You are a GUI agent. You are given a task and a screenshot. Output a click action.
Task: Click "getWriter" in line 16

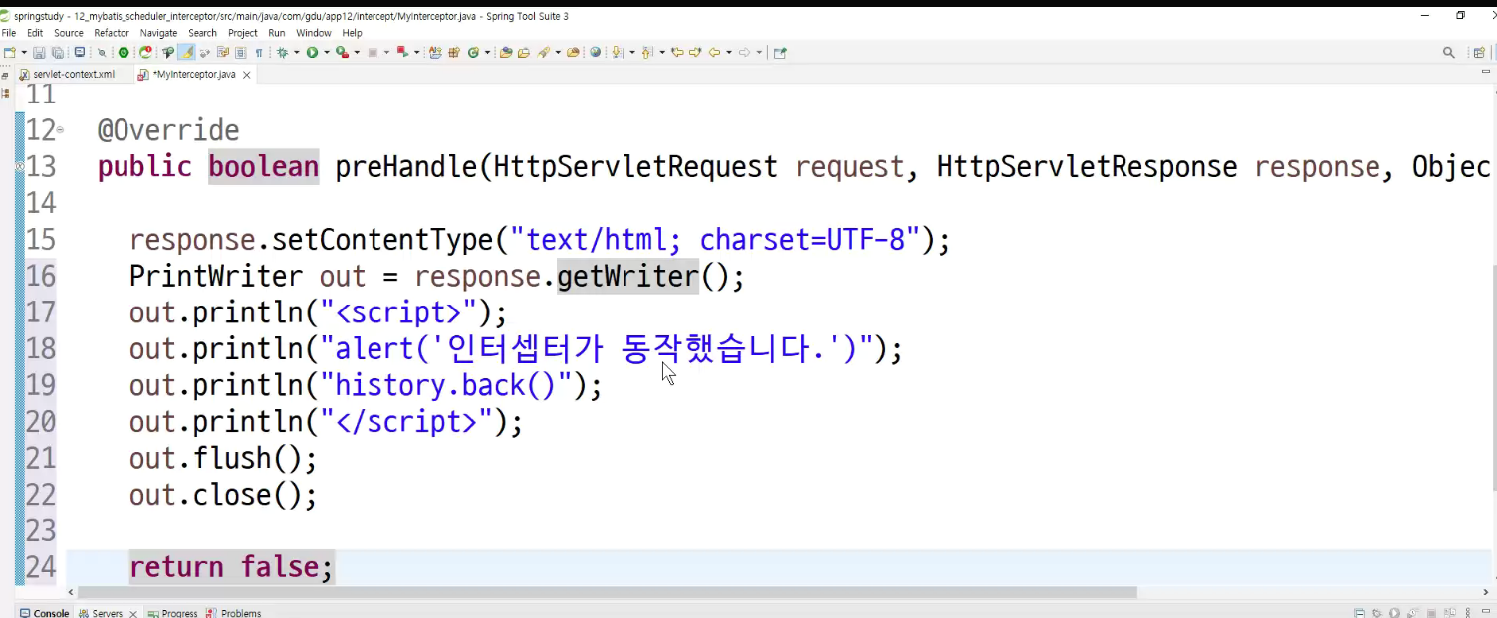click(x=627, y=276)
